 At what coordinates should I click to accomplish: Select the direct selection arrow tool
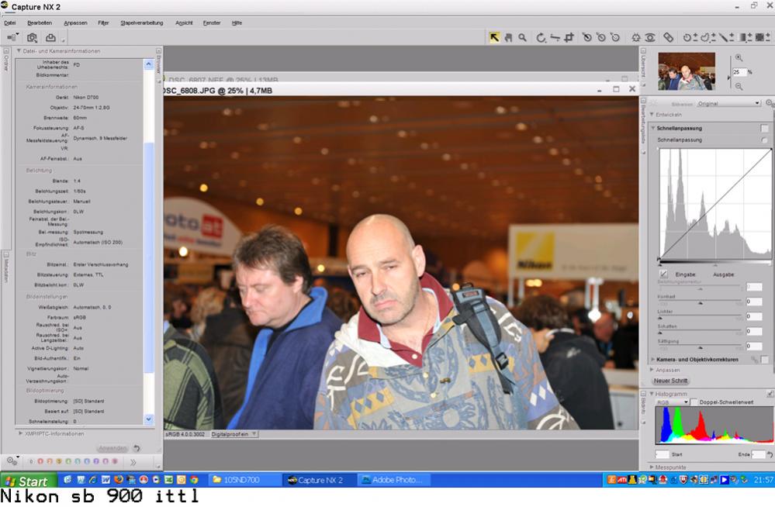point(494,37)
